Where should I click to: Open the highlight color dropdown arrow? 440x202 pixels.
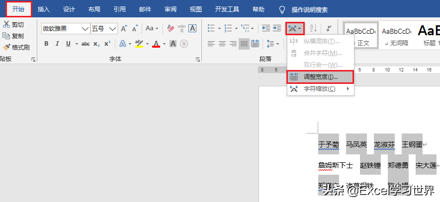147,44
